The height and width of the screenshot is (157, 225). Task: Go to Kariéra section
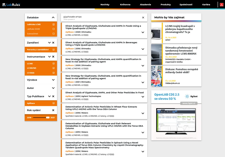click(206, 5)
